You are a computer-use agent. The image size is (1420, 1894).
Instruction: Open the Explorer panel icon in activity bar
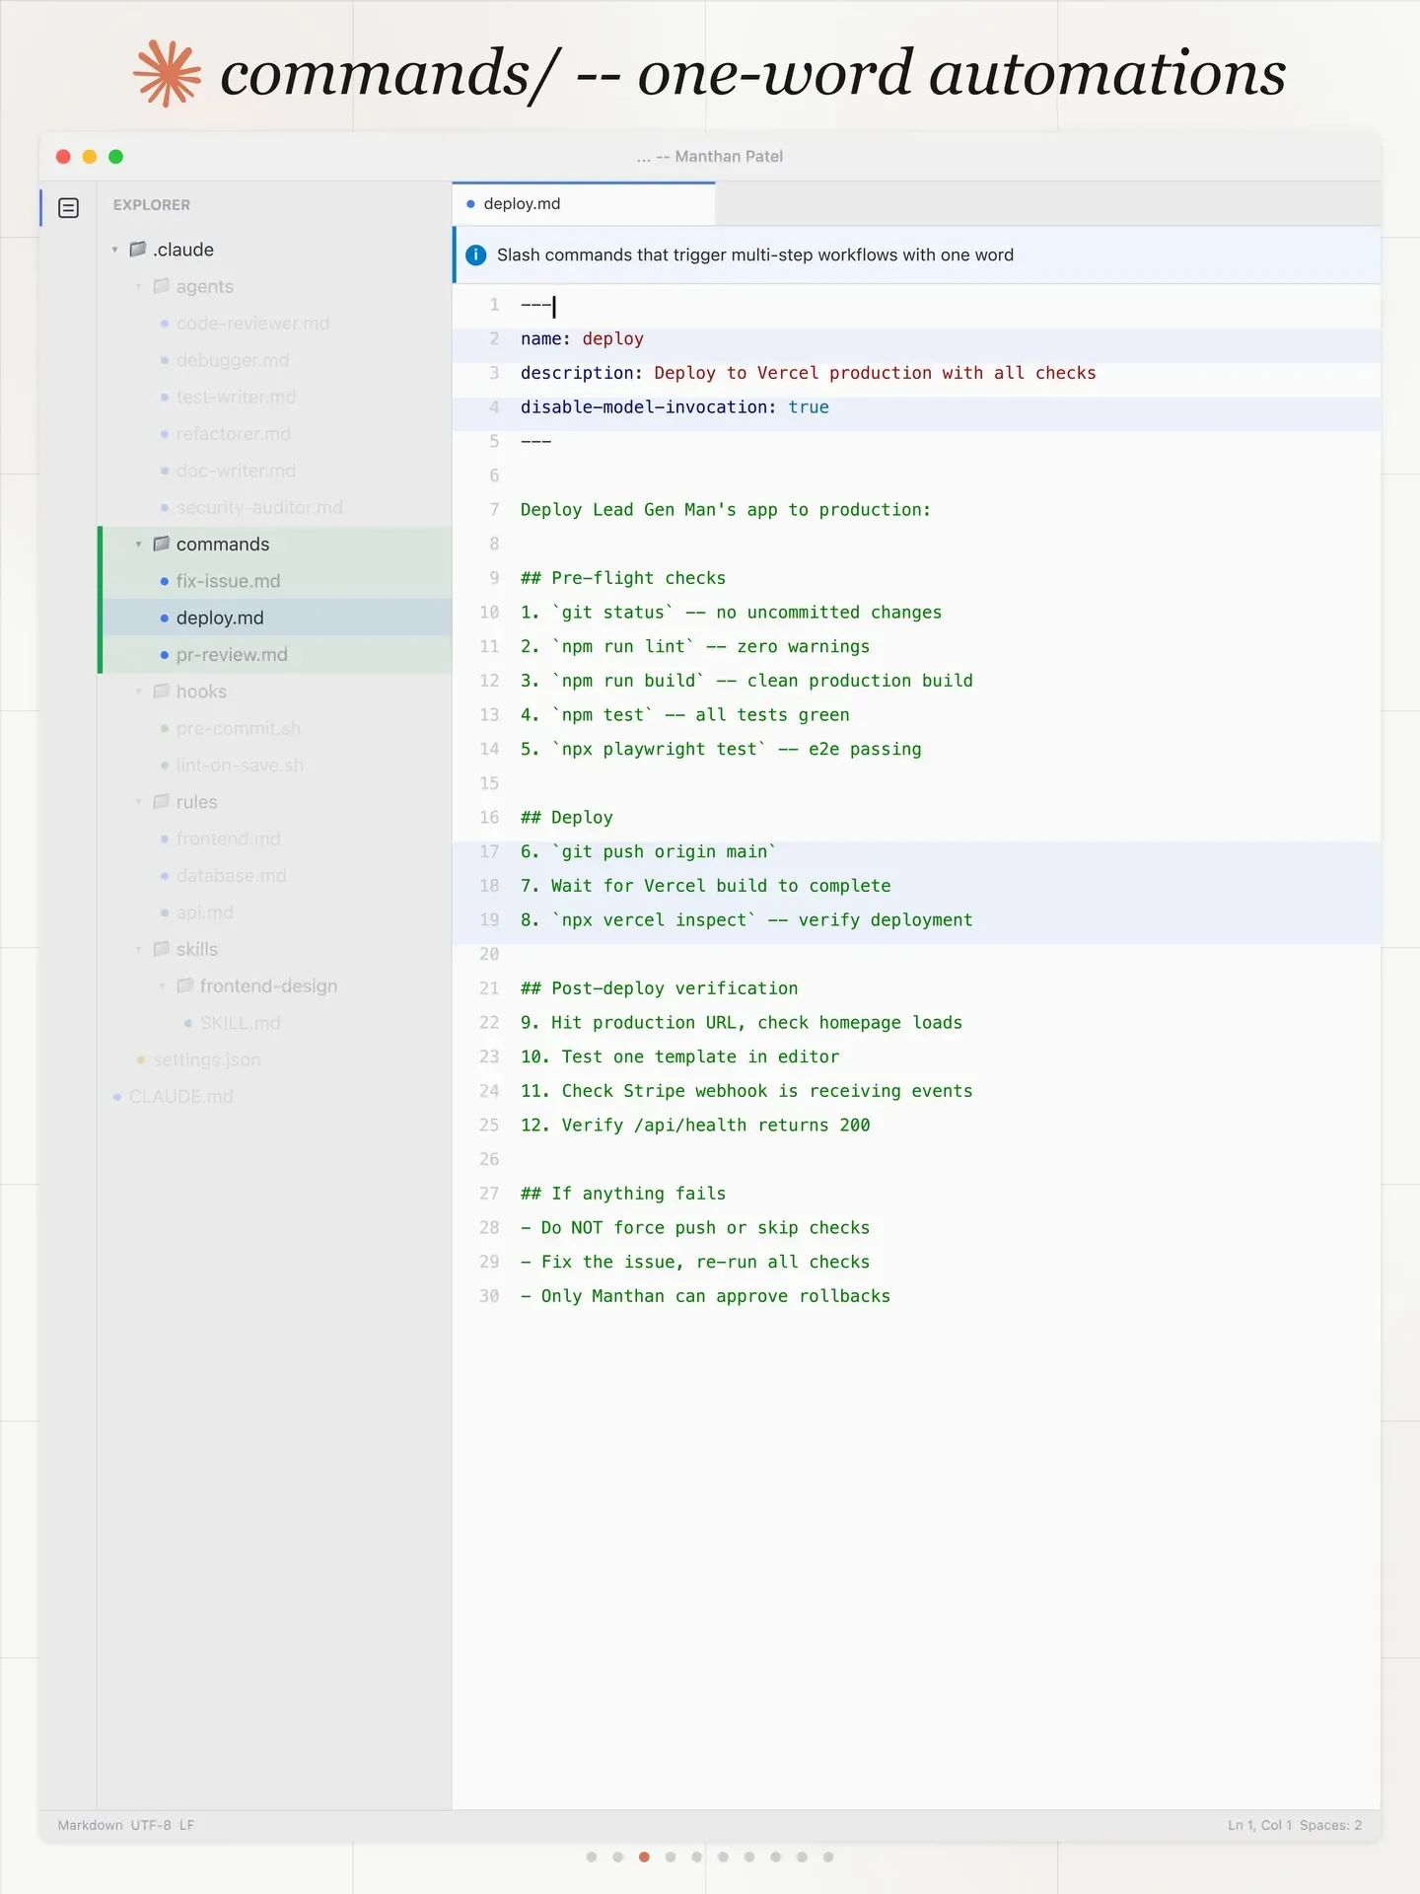[68, 207]
